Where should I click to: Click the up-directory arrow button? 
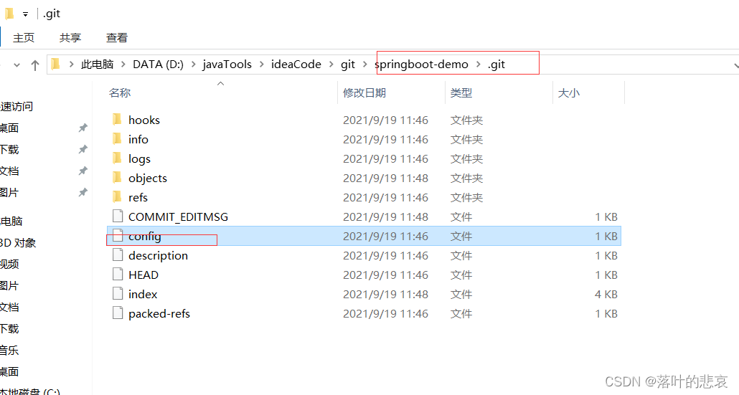tap(35, 65)
